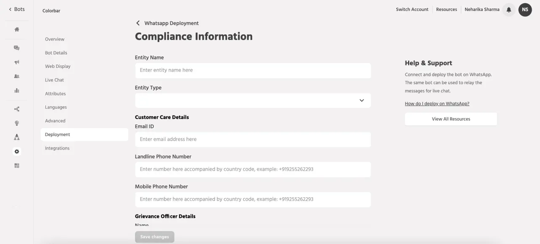Image resolution: width=540 pixels, height=244 pixels.
Task: Open the grid widgets icon in sidebar
Action: (x=17, y=166)
